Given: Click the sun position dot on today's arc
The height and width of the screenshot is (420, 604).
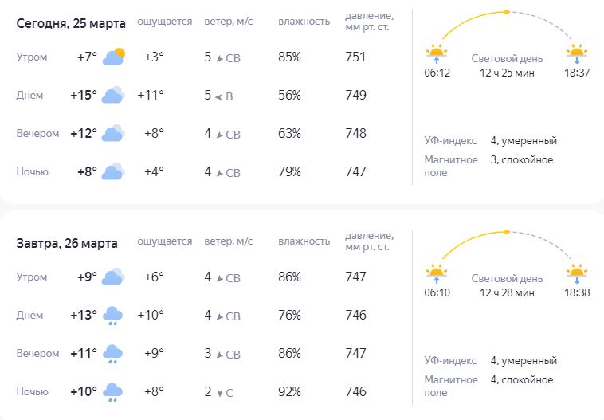Looking at the screenshot, I should tap(506, 12).
